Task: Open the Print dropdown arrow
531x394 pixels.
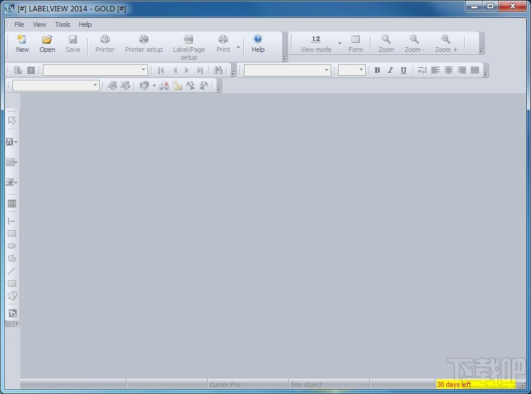Action: click(239, 47)
